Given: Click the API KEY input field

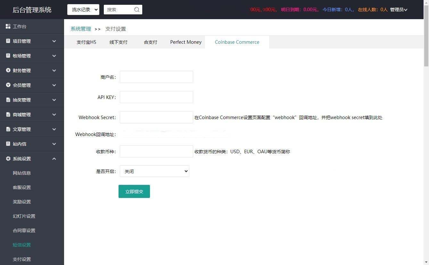Looking at the screenshot, I should 156,97.
